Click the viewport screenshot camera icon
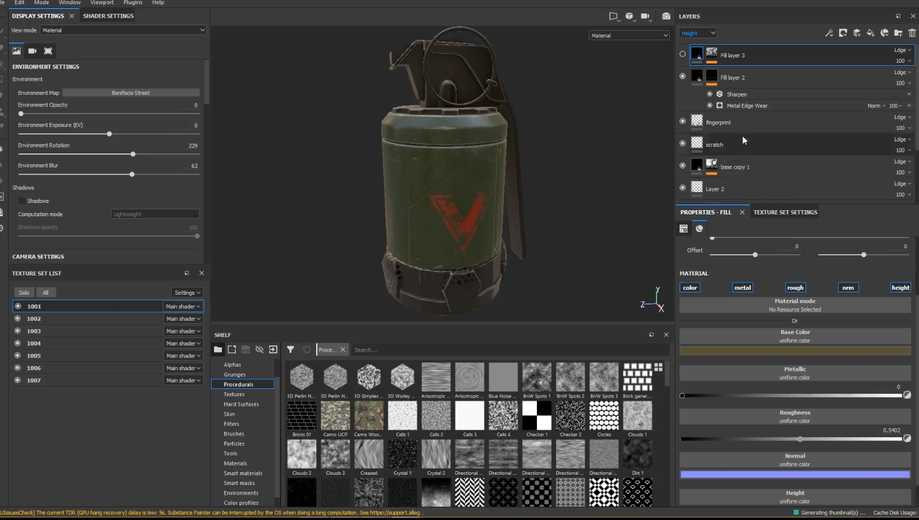The width and height of the screenshot is (919, 520). [666, 16]
